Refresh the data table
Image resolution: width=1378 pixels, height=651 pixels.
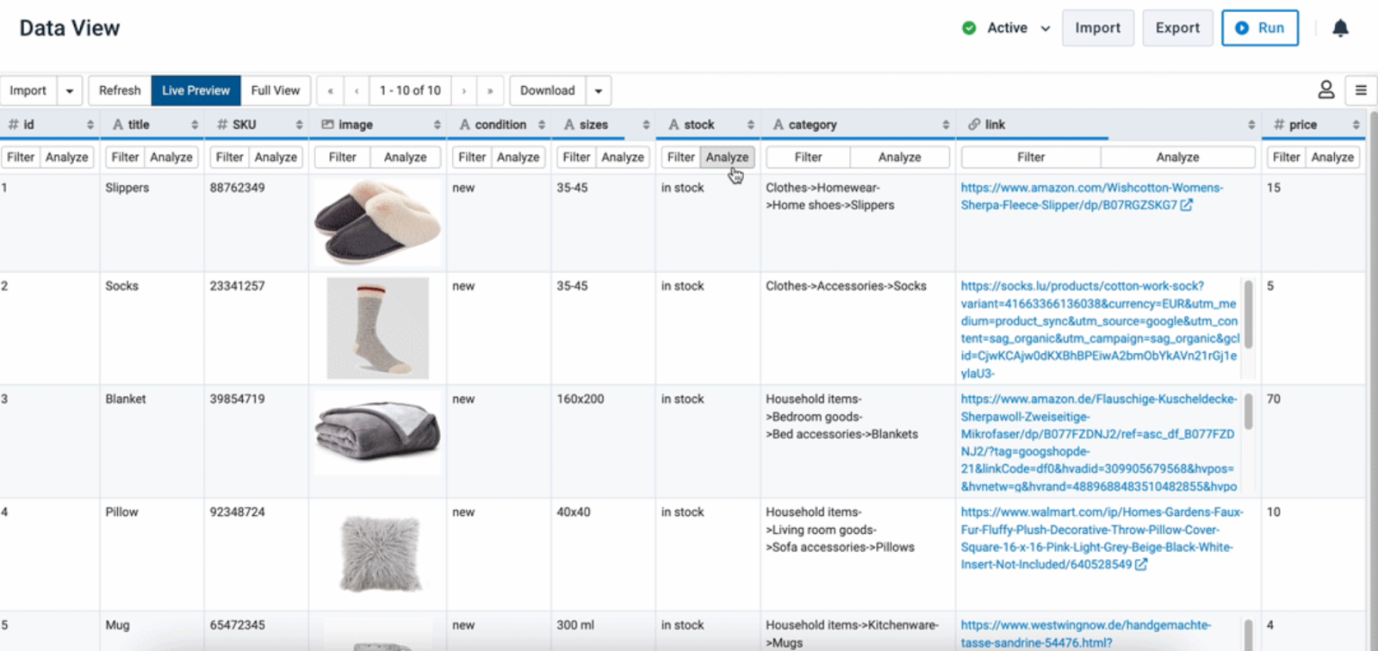coord(120,90)
